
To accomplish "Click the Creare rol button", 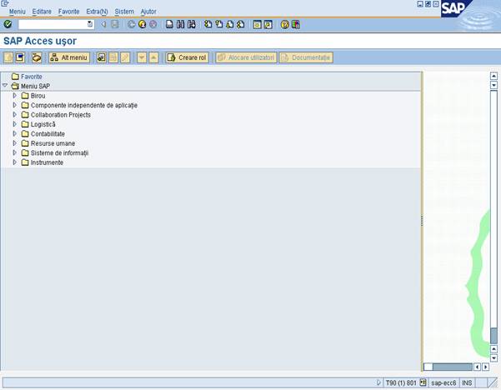I will 188,57.
